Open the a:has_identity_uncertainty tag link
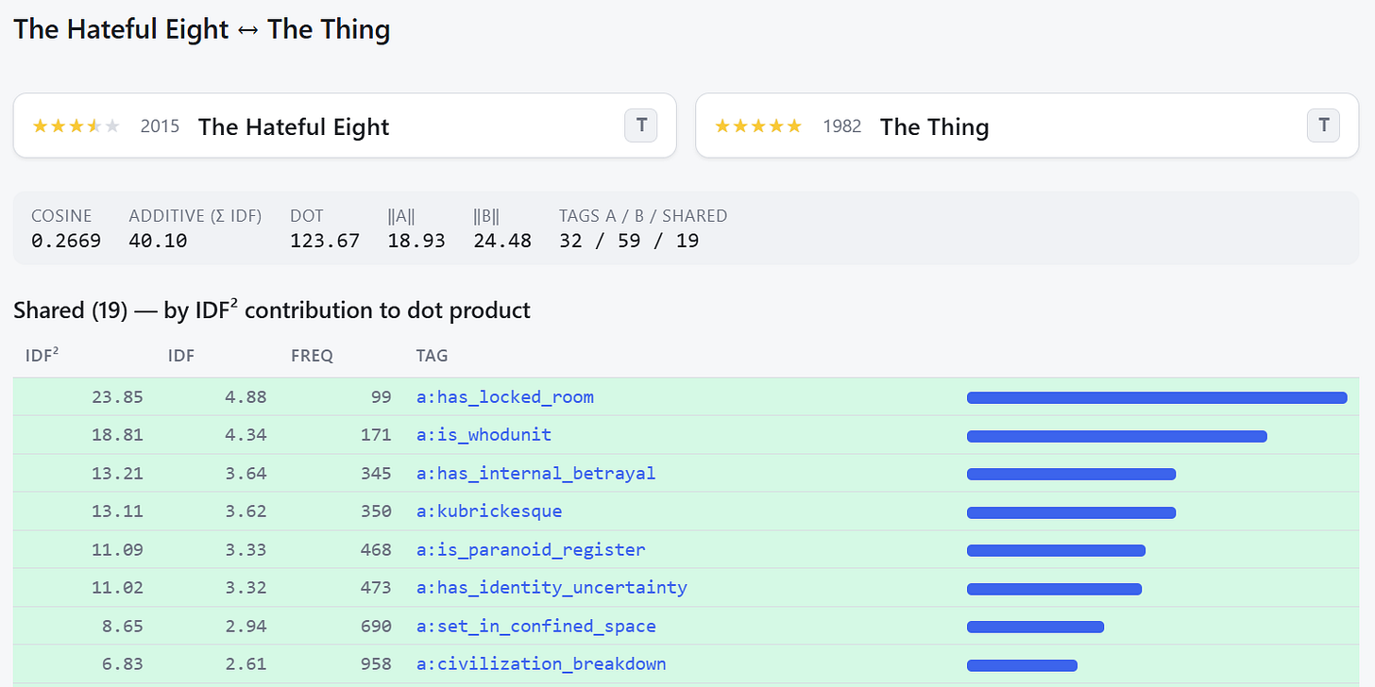This screenshot has width=1375, height=687. point(552,588)
